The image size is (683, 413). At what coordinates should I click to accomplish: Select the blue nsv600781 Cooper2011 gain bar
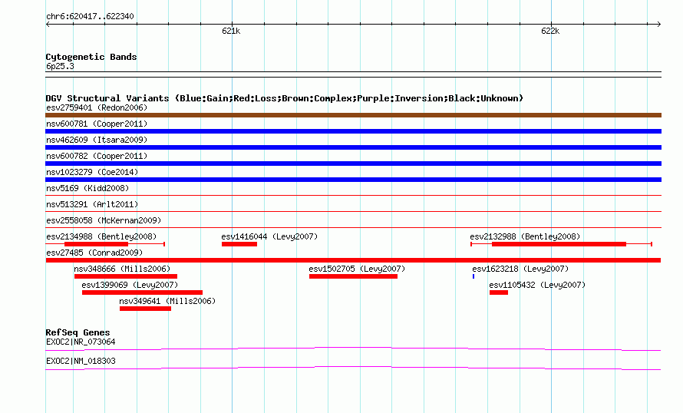[x=353, y=131]
